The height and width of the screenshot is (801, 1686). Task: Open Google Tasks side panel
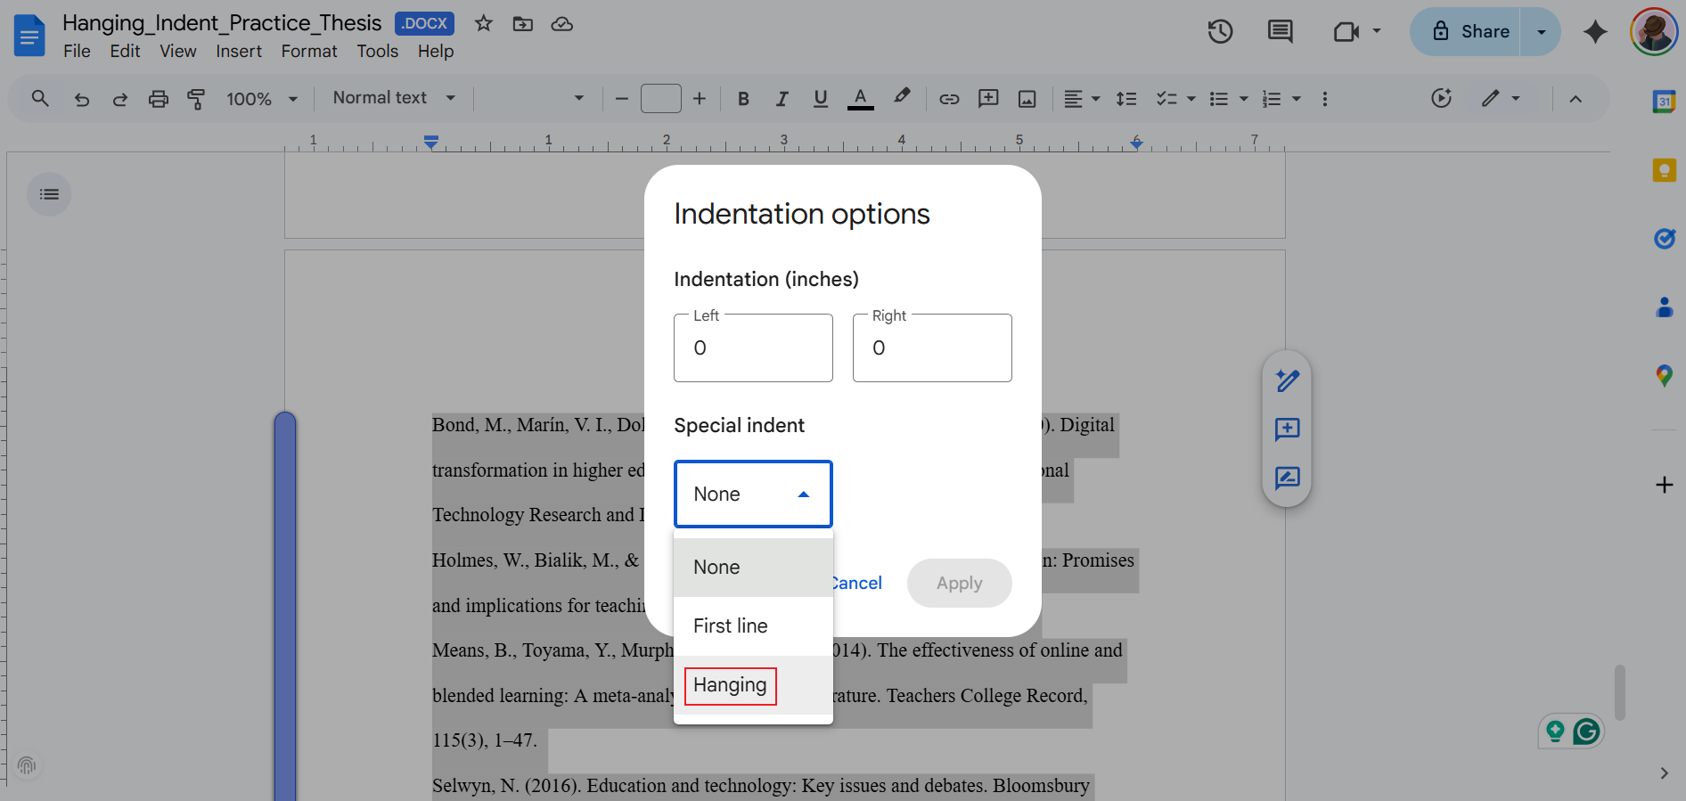coord(1664,238)
